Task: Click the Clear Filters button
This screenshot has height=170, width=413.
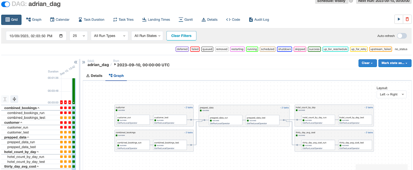Action: [181, 36]
